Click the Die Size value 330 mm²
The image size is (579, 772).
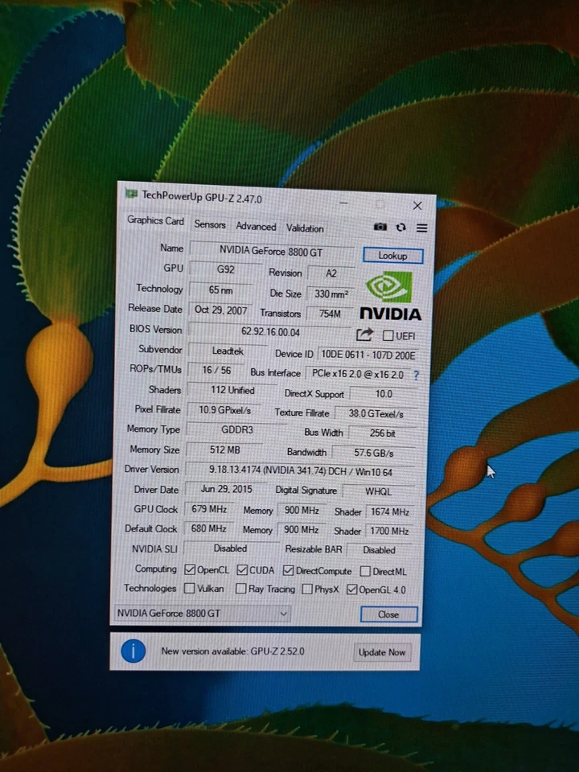click(331, 294)
